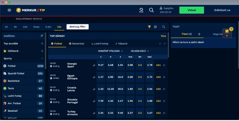Pin the Nabídka panel
This screenshot has width=239, height=121.
(42, 36)
